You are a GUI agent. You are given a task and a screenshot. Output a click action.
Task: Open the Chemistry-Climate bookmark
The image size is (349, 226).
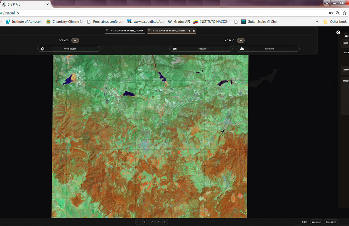pos(64,22)
